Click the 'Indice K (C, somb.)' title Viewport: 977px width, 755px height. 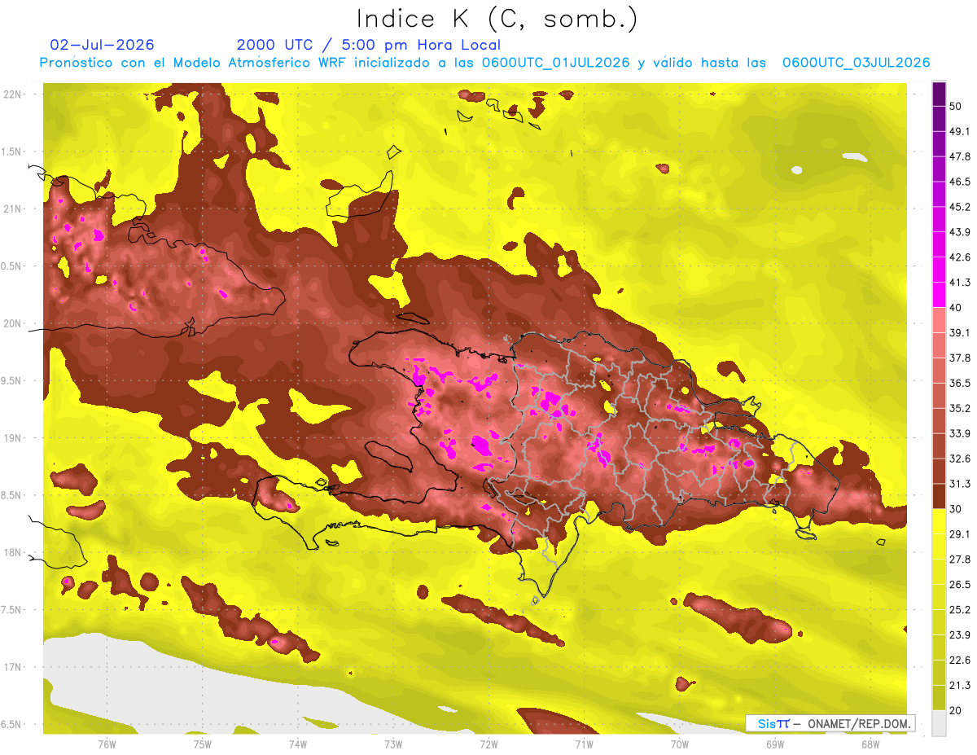pos(497,19)
